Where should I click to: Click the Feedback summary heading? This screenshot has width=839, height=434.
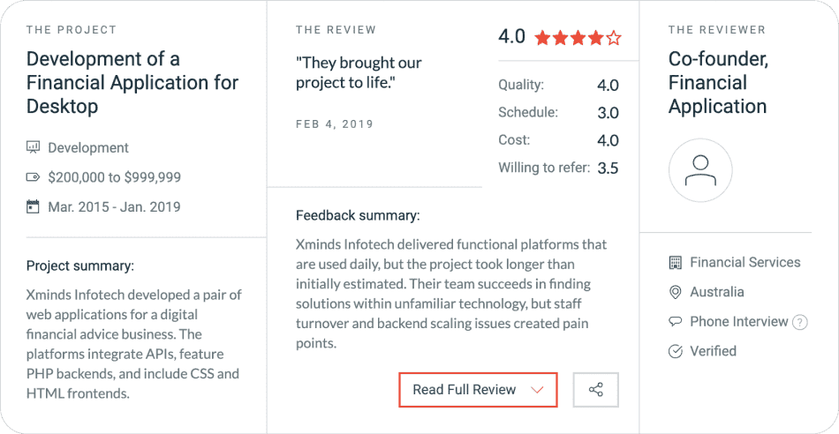[358, 215]
